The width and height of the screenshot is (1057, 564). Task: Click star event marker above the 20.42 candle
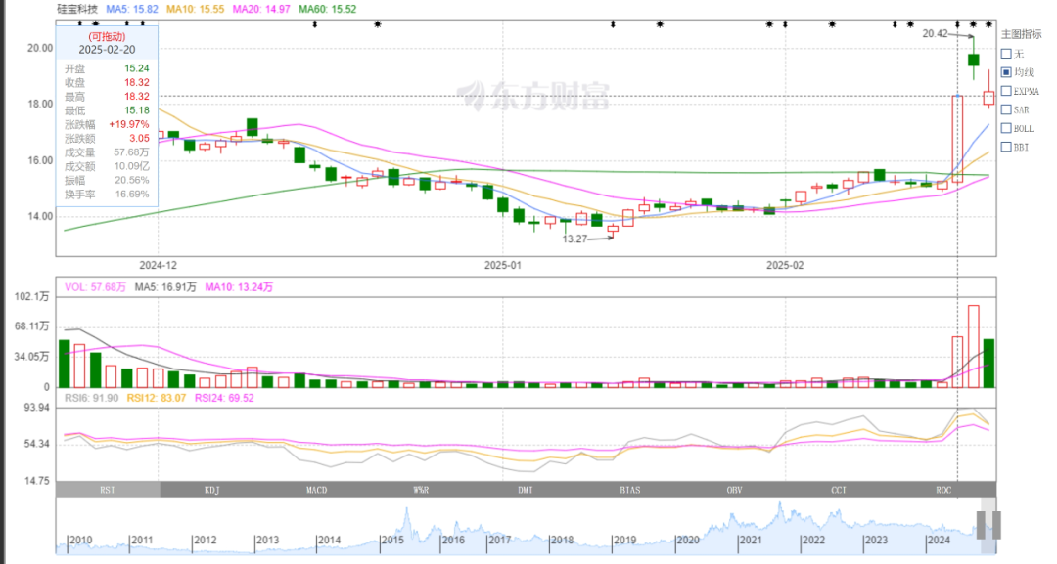point(973,24)
